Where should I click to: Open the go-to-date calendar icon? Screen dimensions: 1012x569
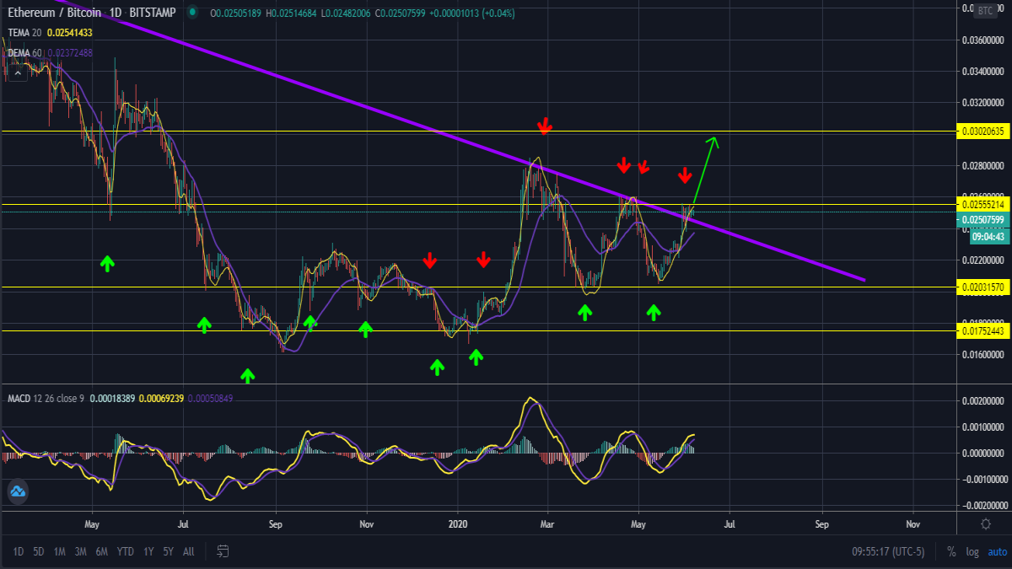point(223,551)
